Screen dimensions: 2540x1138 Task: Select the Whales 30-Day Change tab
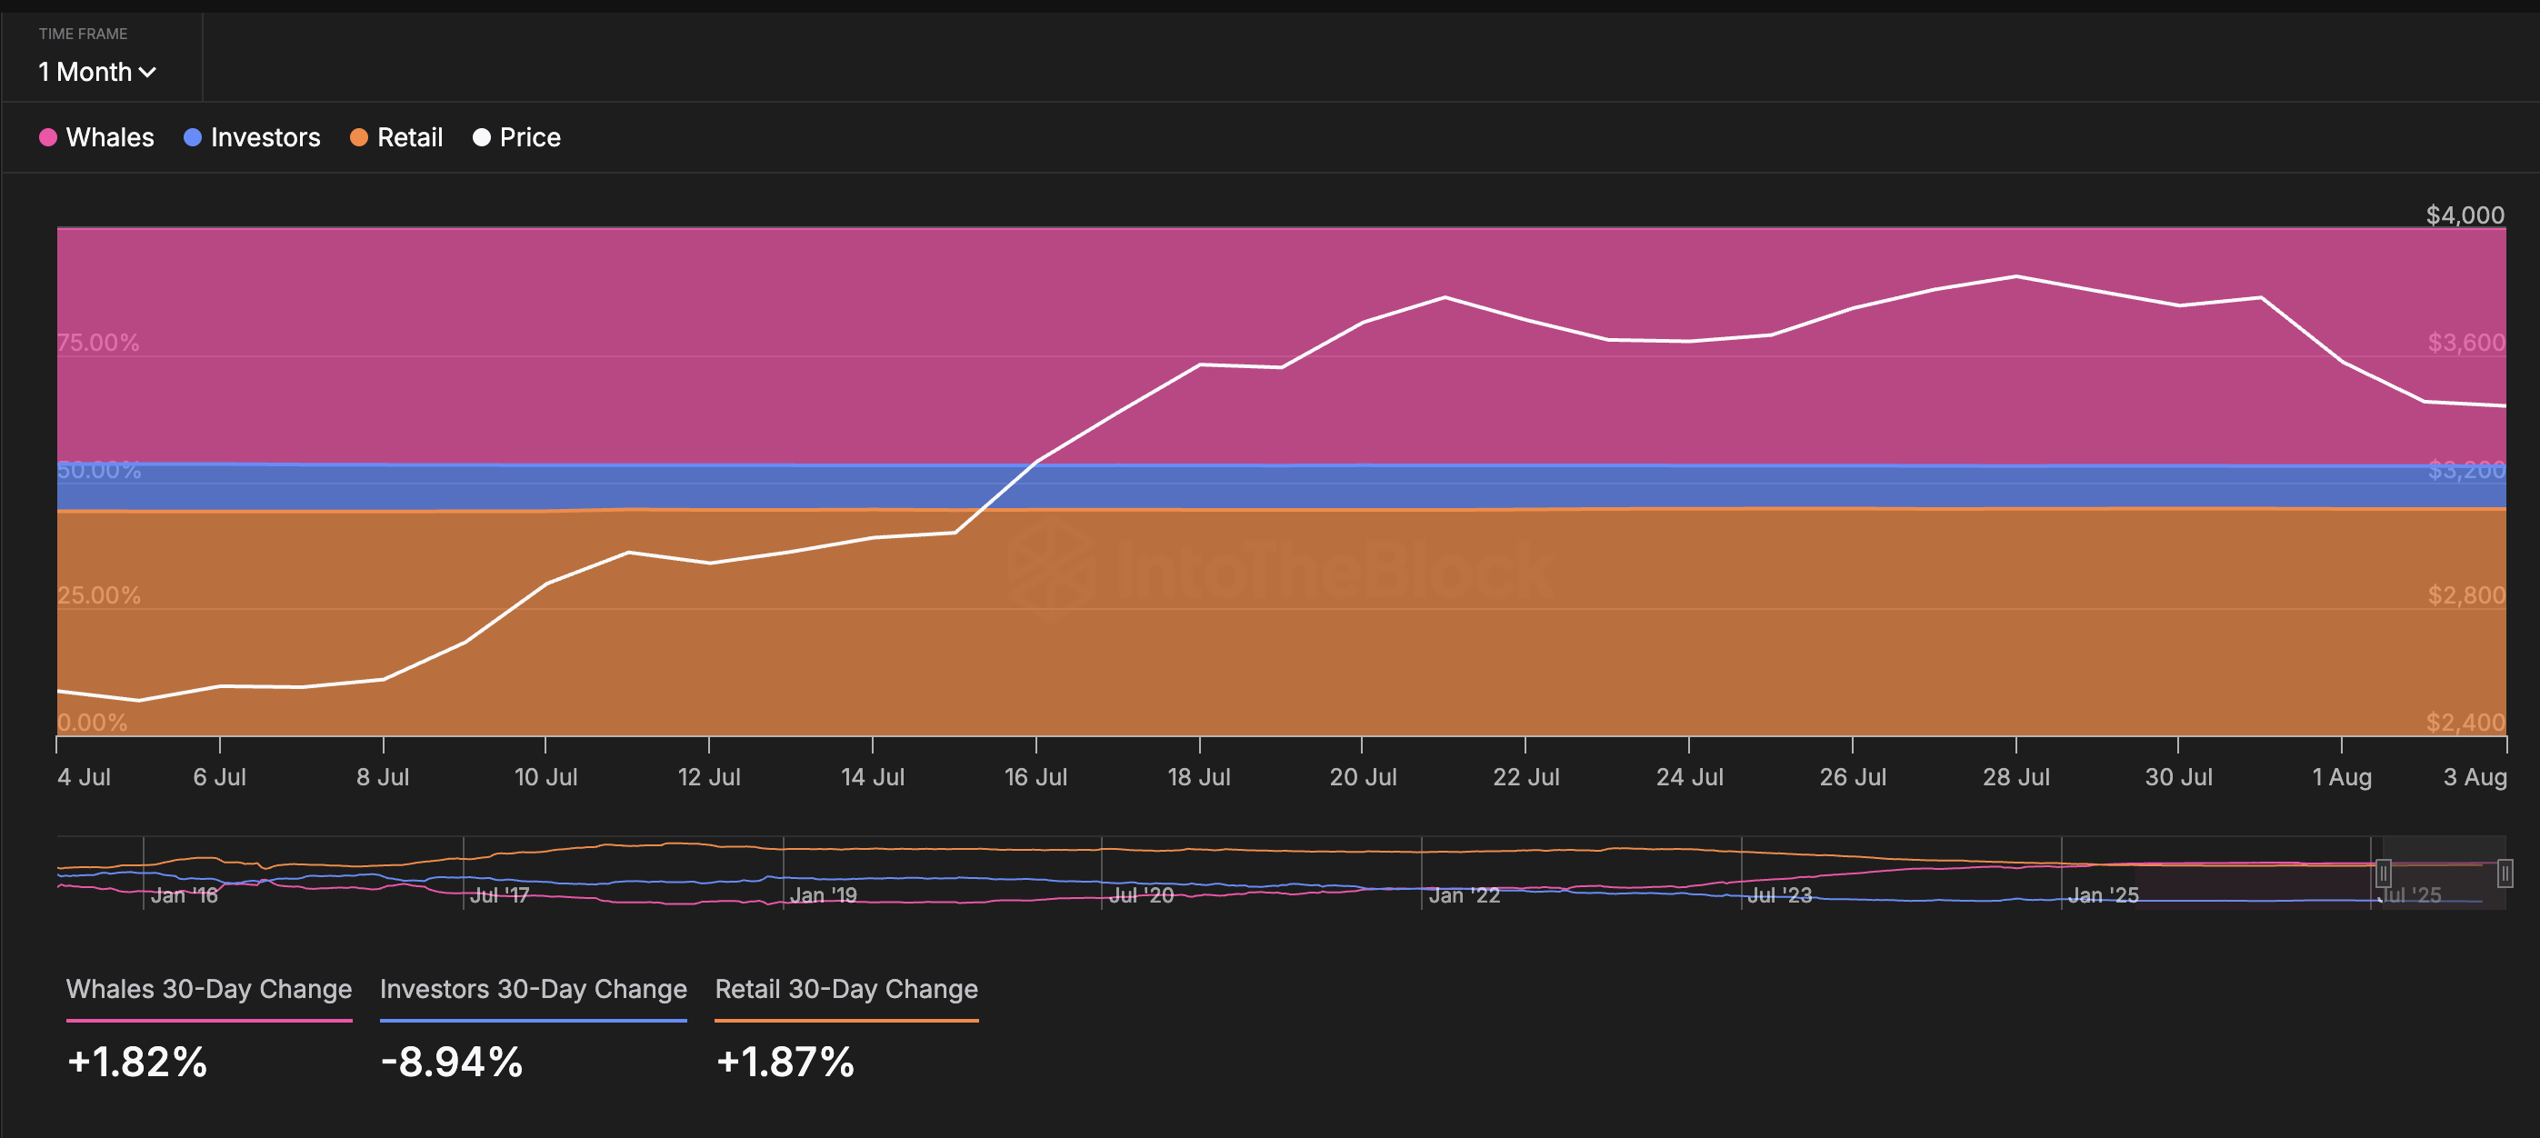(208, 988)
